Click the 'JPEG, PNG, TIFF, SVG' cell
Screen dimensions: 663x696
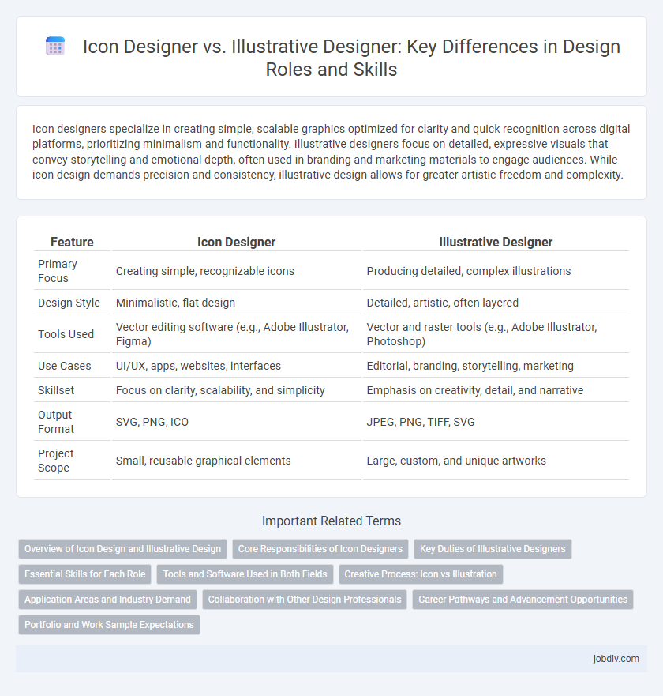tap(496, 422)
